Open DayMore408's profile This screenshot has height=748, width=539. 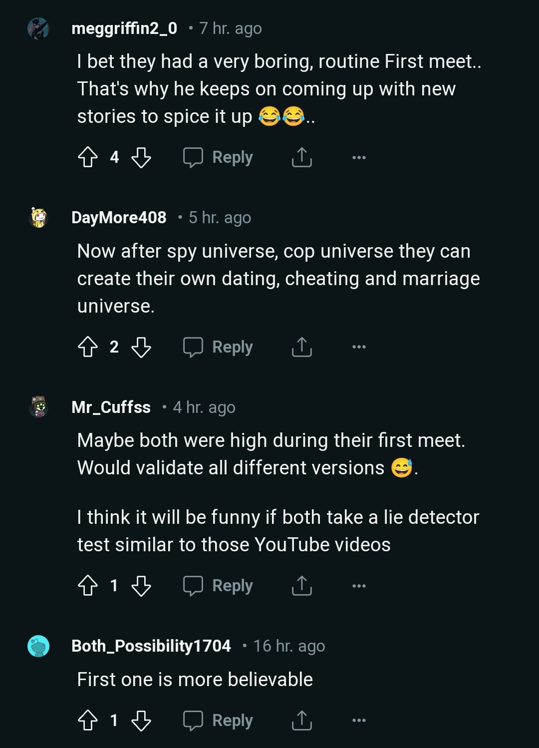pyautogui.click(x=118, y=218)
